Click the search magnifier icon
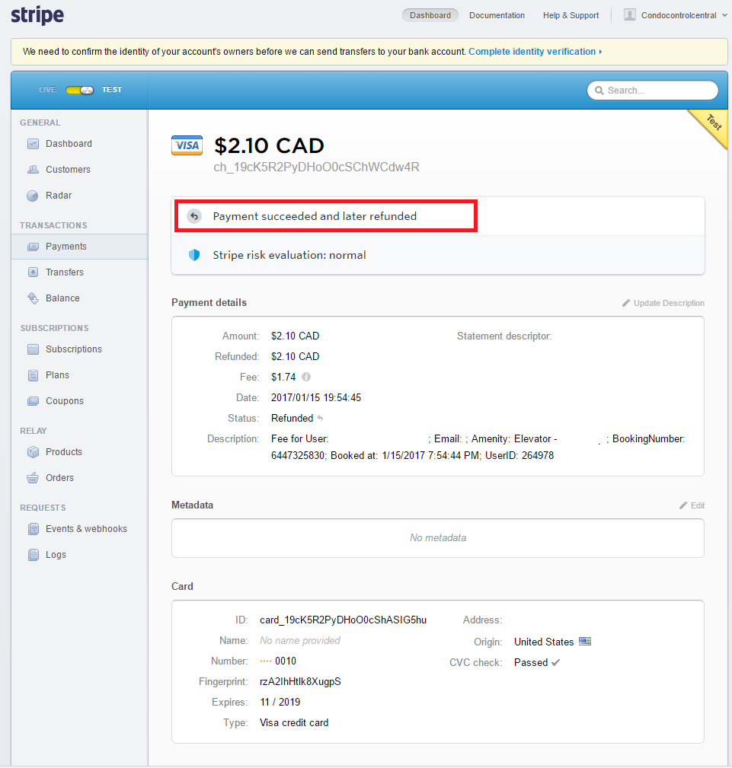 [x=599, y=91]
